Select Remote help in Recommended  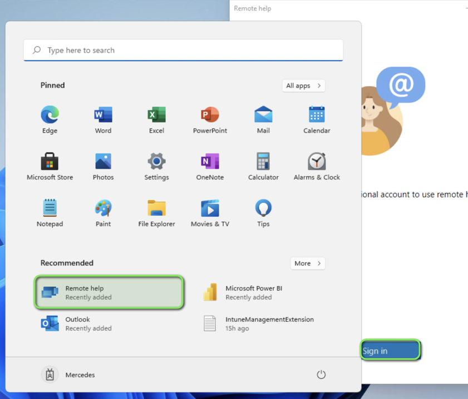(109, 292)
